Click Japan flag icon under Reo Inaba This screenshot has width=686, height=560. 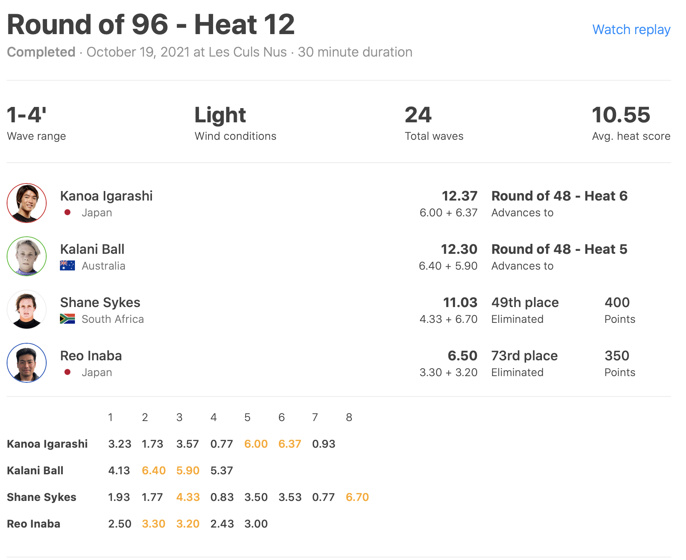67,372
